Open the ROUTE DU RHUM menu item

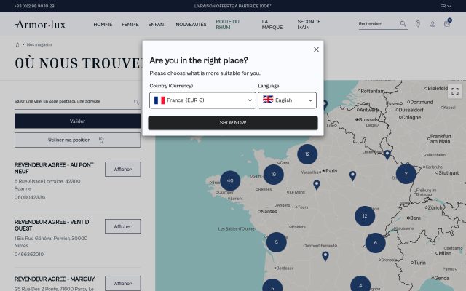228,24
